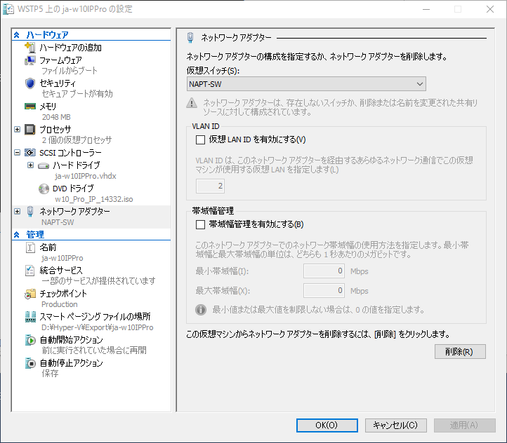The image size is (507, 443).
Task: Click the Security (セキュリティ) shield icon
Action: (x=30, y=83)
